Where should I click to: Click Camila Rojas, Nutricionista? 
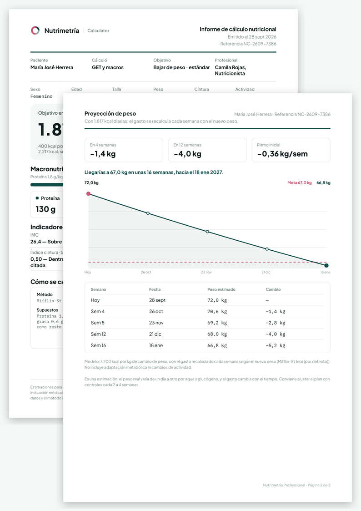231,71
